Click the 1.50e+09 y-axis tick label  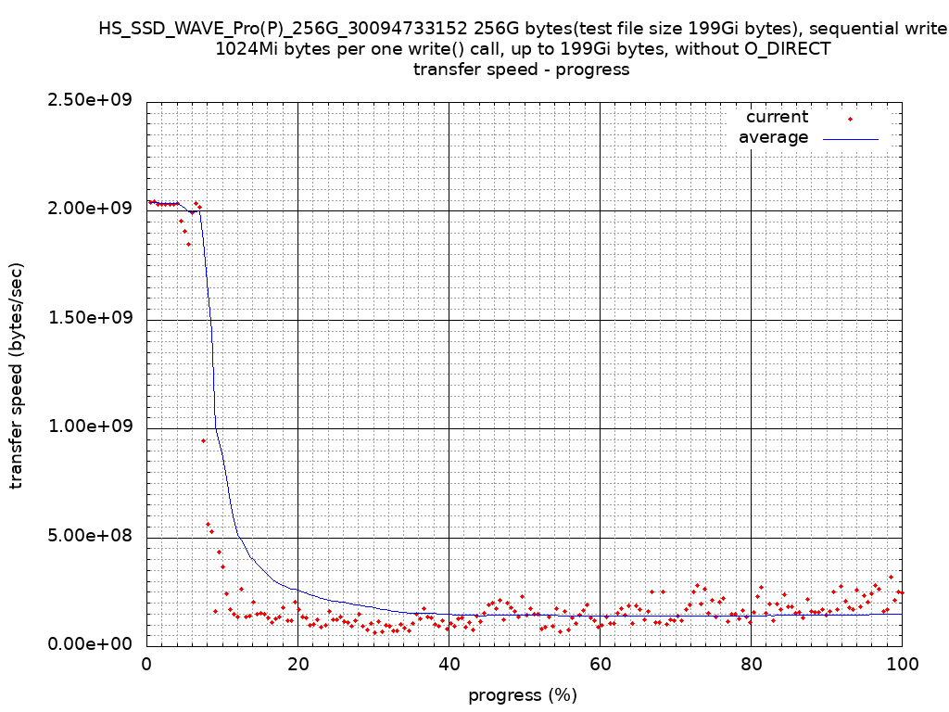(x=92, y=318)
